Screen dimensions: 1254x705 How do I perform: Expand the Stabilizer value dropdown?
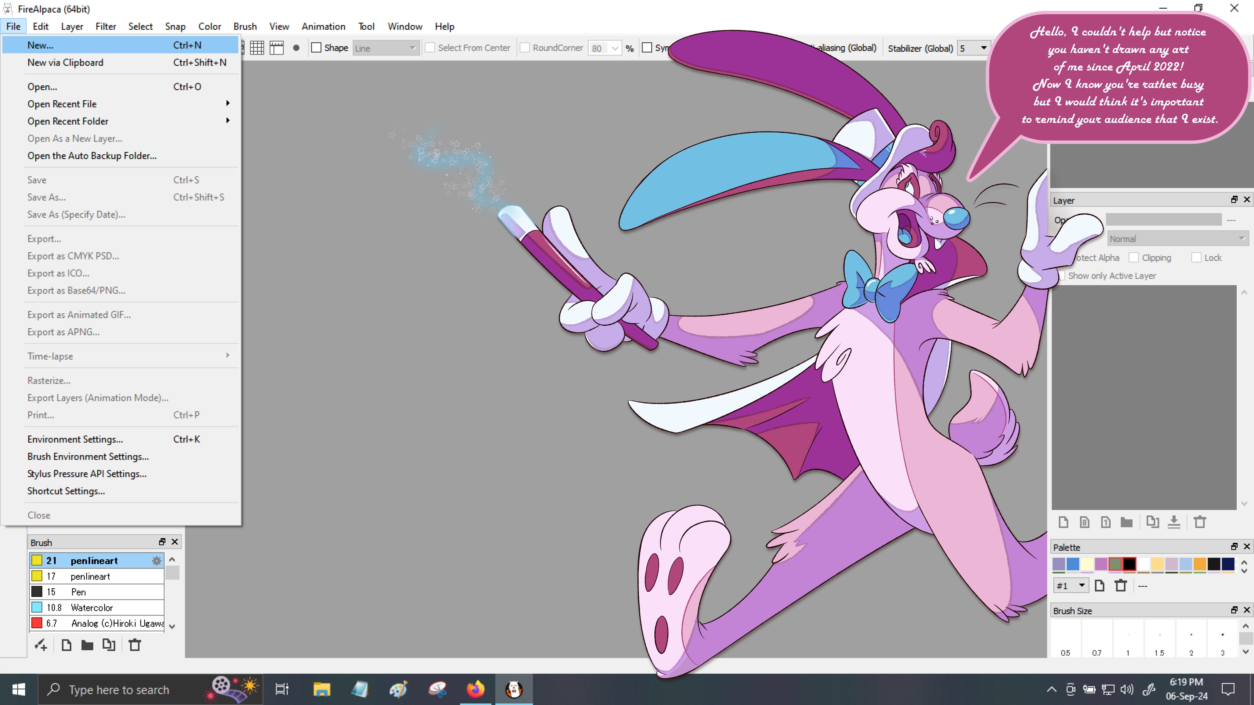point(983,48)
